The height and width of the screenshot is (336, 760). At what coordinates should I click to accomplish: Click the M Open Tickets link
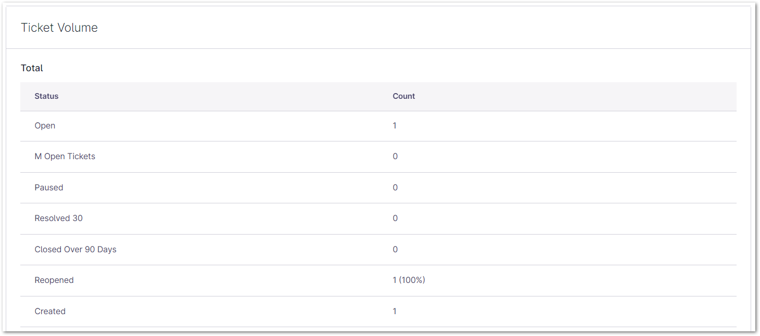pyautogui.click(x=65, y=157)
